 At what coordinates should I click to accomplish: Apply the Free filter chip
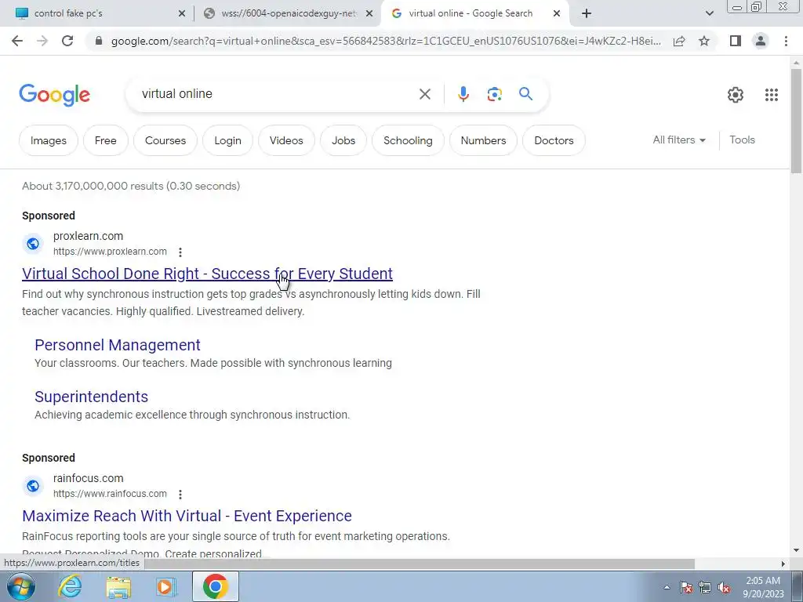pyautogui.click(x=106, y=140)
